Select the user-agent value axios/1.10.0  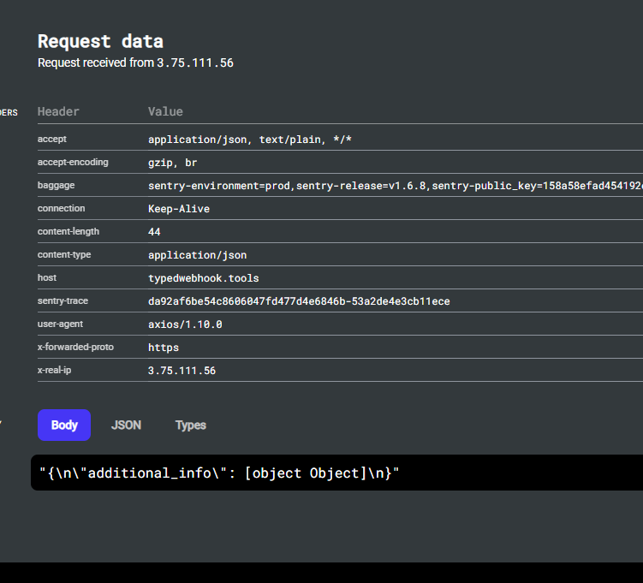(185, 324)
